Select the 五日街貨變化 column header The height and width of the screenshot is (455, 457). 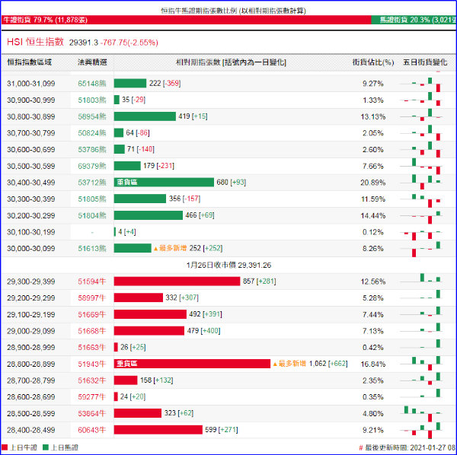pos(425,62)
